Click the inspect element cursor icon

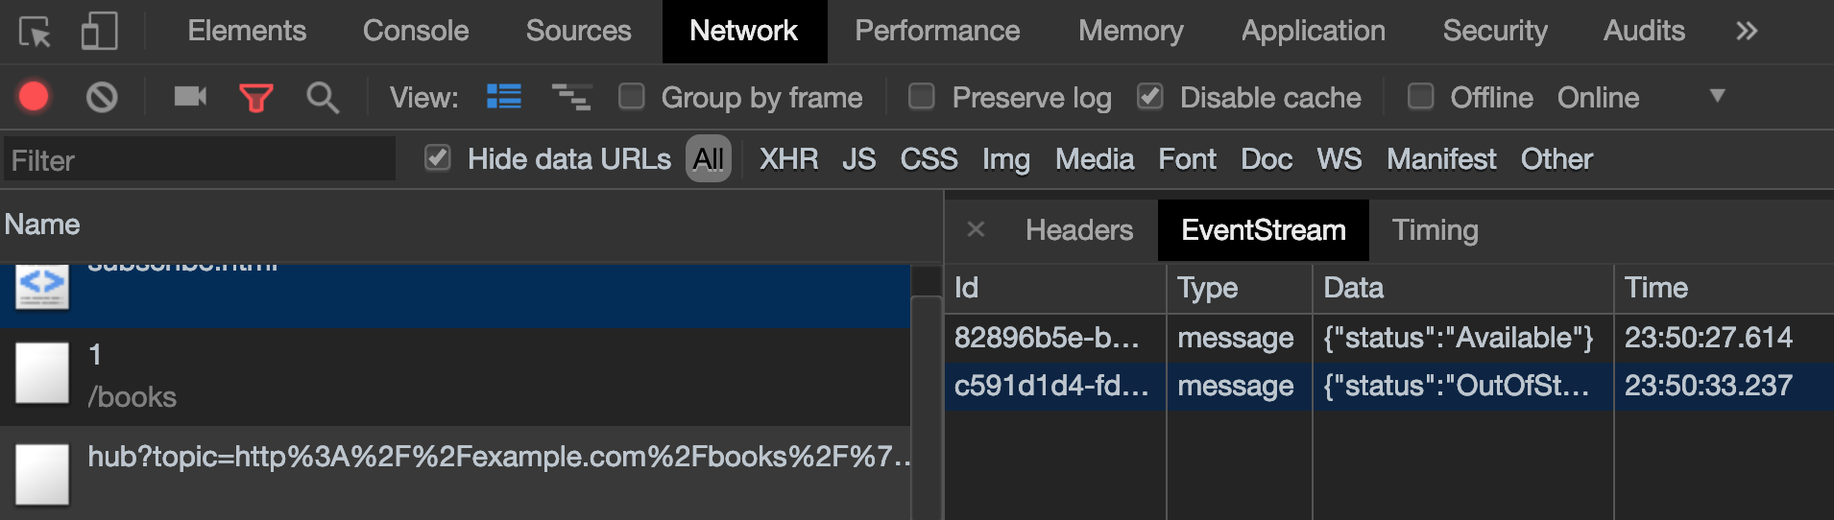click(35, 33)
